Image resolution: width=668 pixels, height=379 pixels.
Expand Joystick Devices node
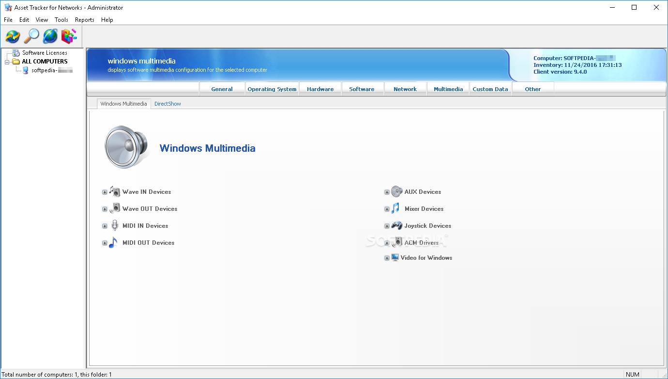click(387, 226)
